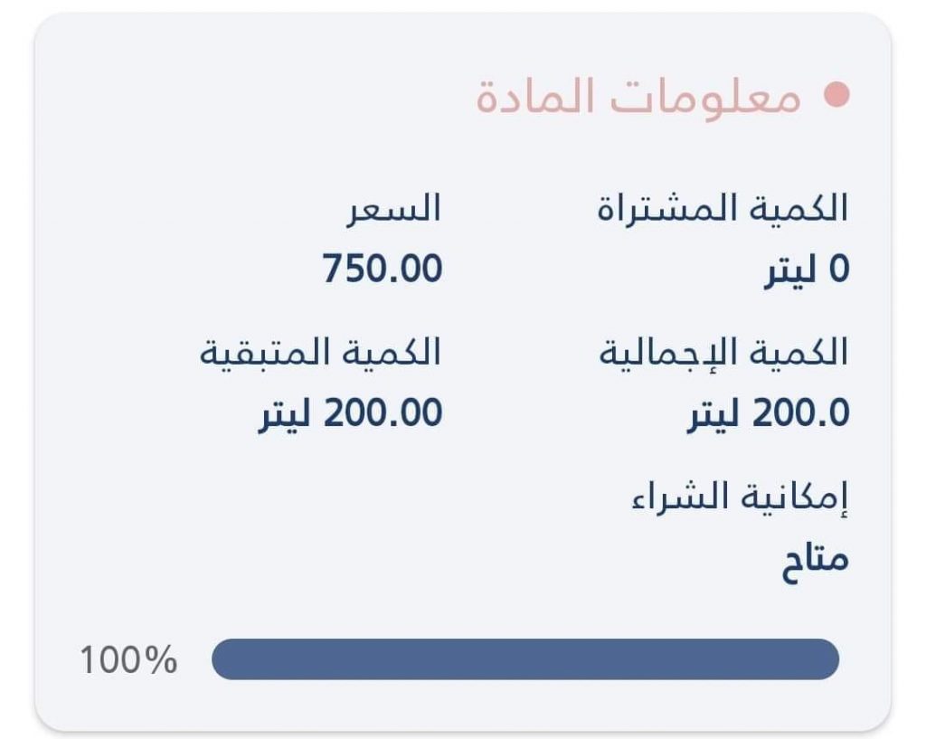This screenshot has width=926, height=739.
Task: Tap the word ليتر beside 200.0
Action: [713, 414]
